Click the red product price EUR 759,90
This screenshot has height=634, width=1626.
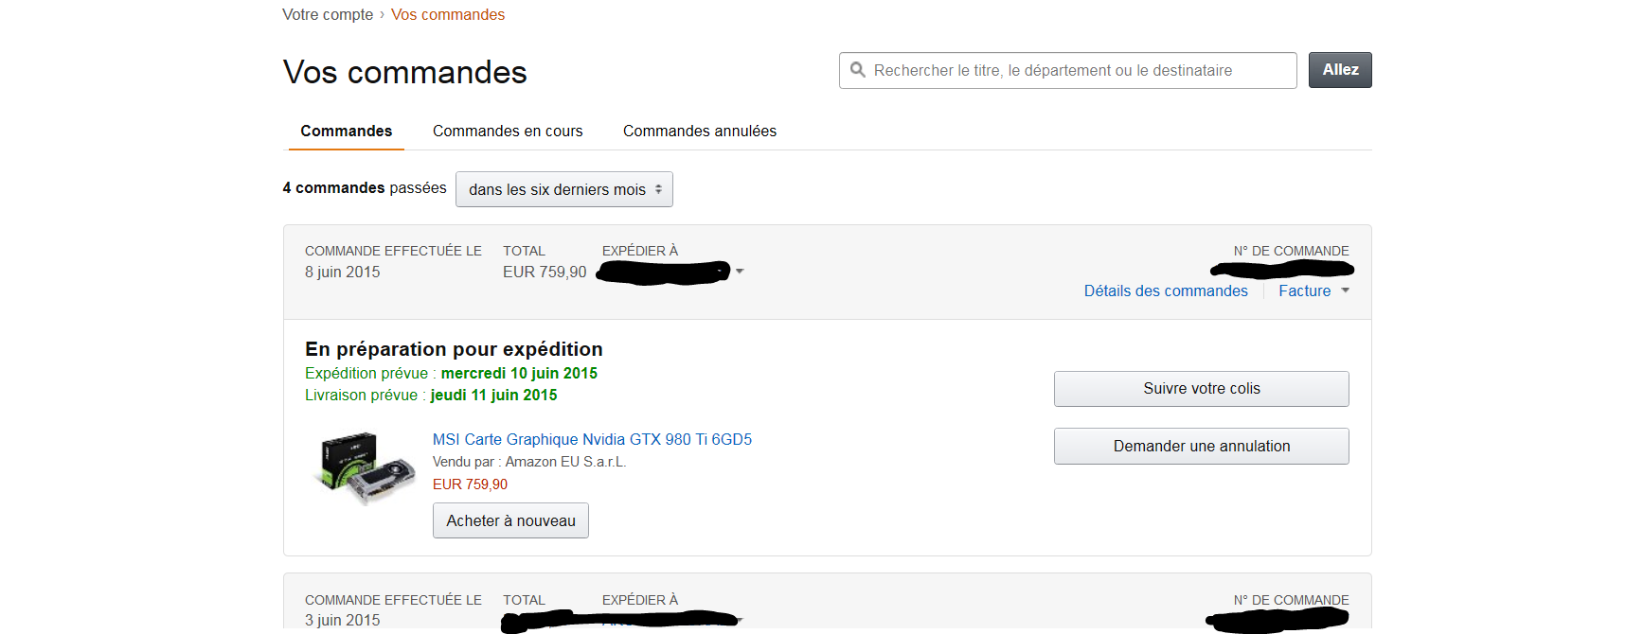click(x=470, y=484)
